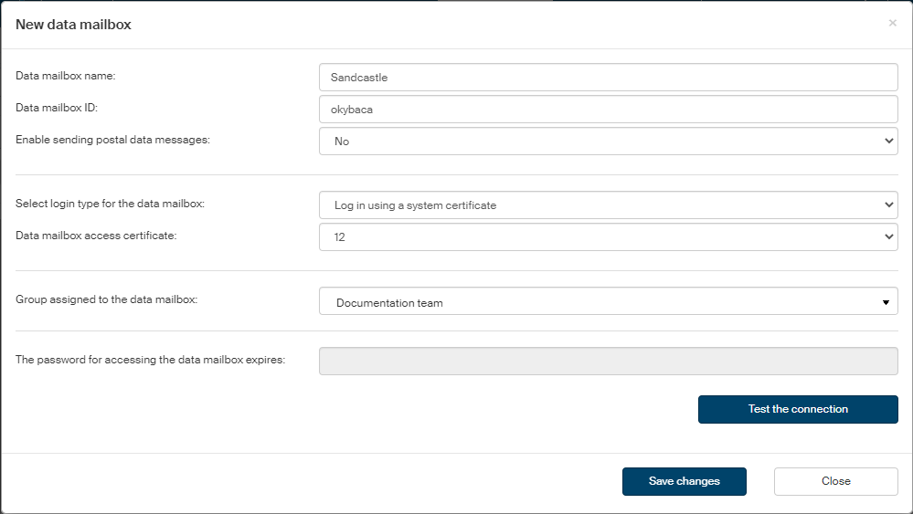Screen dimensions: 913x514
Task: Focus the Data mailbox ID field
Action: [608, 110]
